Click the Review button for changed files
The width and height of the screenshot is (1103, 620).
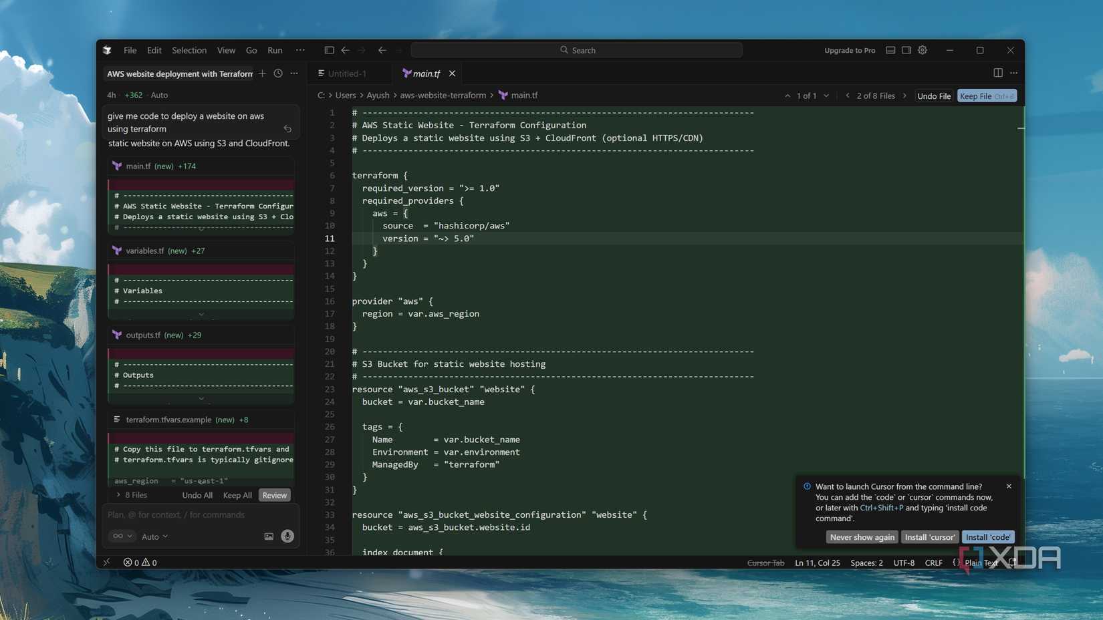(x=274, y=495)
